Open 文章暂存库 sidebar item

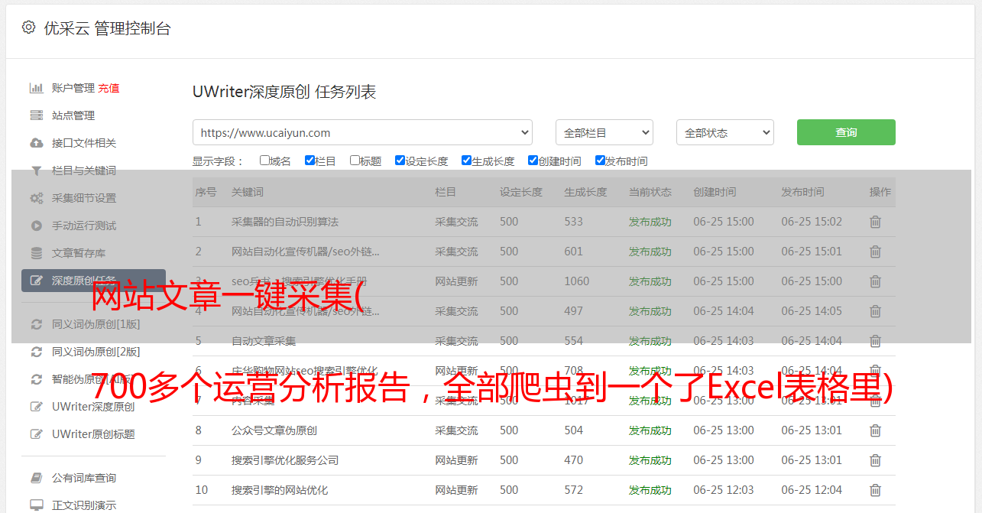79,253
